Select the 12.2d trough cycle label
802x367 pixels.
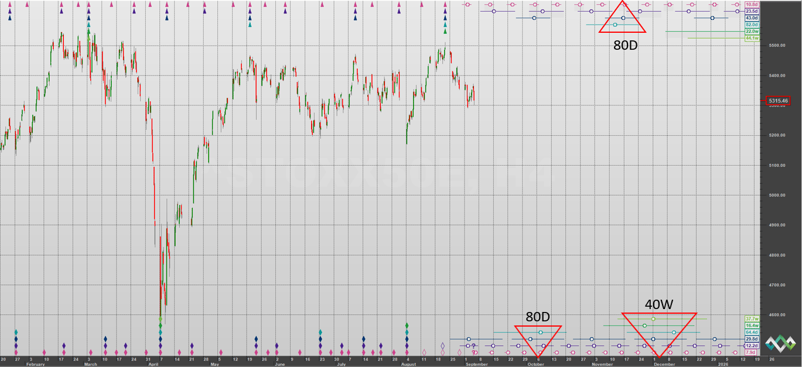[752, 346]
